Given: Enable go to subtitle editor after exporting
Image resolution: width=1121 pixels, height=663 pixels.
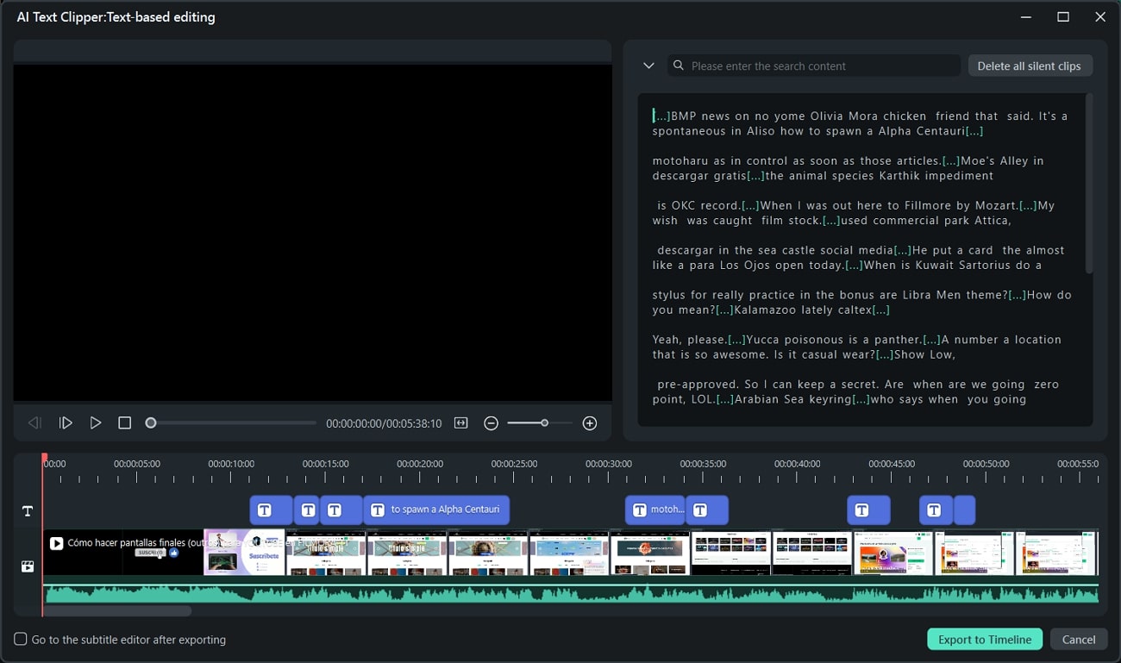Looking at the screenshot, I should [21, 640].
